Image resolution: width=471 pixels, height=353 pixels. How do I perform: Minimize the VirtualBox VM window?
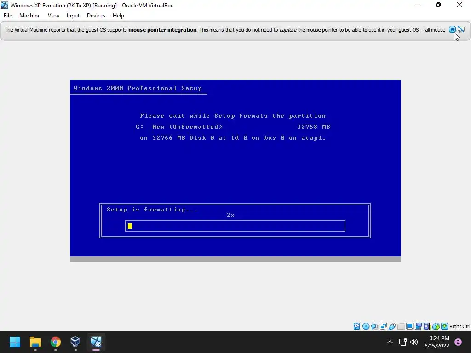(418, 5)
